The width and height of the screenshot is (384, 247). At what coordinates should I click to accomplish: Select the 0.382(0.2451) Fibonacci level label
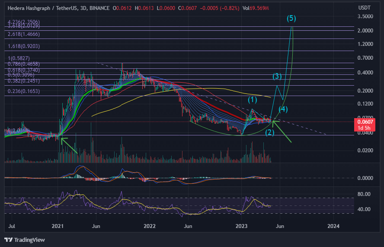click(24, 81)
